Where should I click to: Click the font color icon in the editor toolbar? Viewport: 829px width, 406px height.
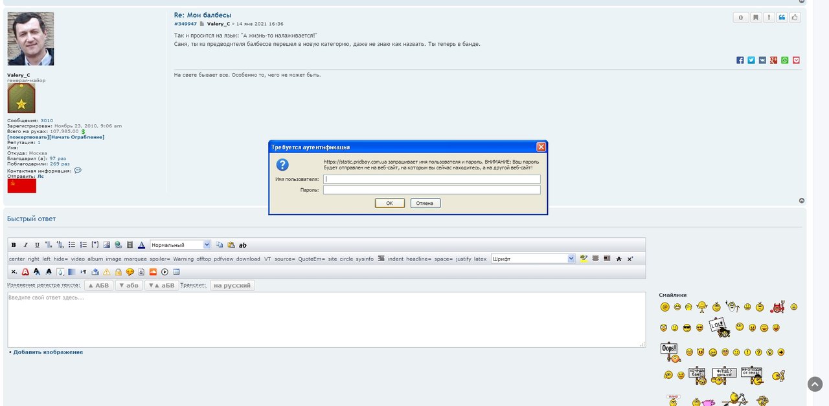click(x=141, y=245)
